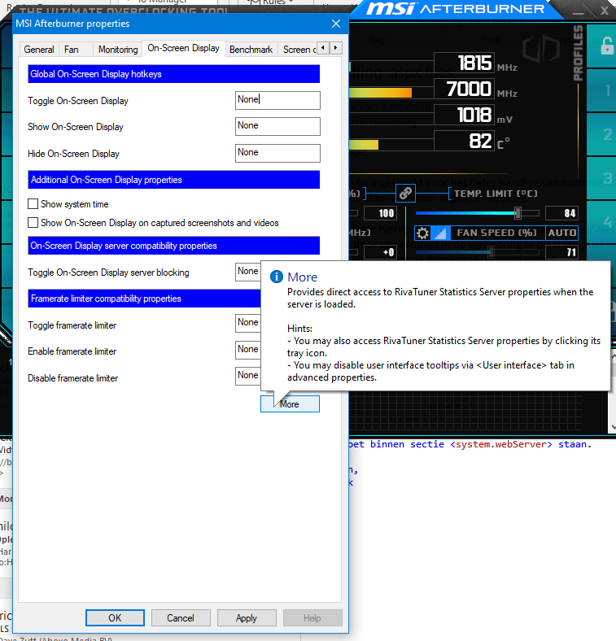Switch to the General tab

[x=39, y=50]
